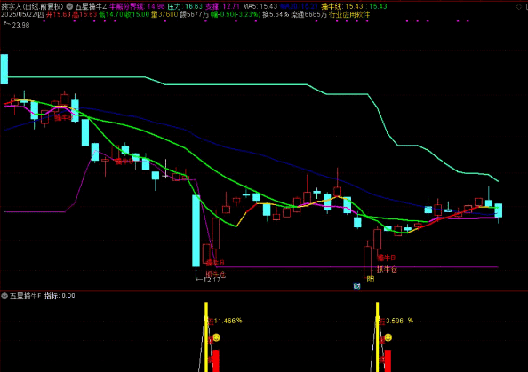Open the 五星擒牛Z indicator settings dropdown icon
The height and width of the screenshot is (372, 528).
[69, 6]
